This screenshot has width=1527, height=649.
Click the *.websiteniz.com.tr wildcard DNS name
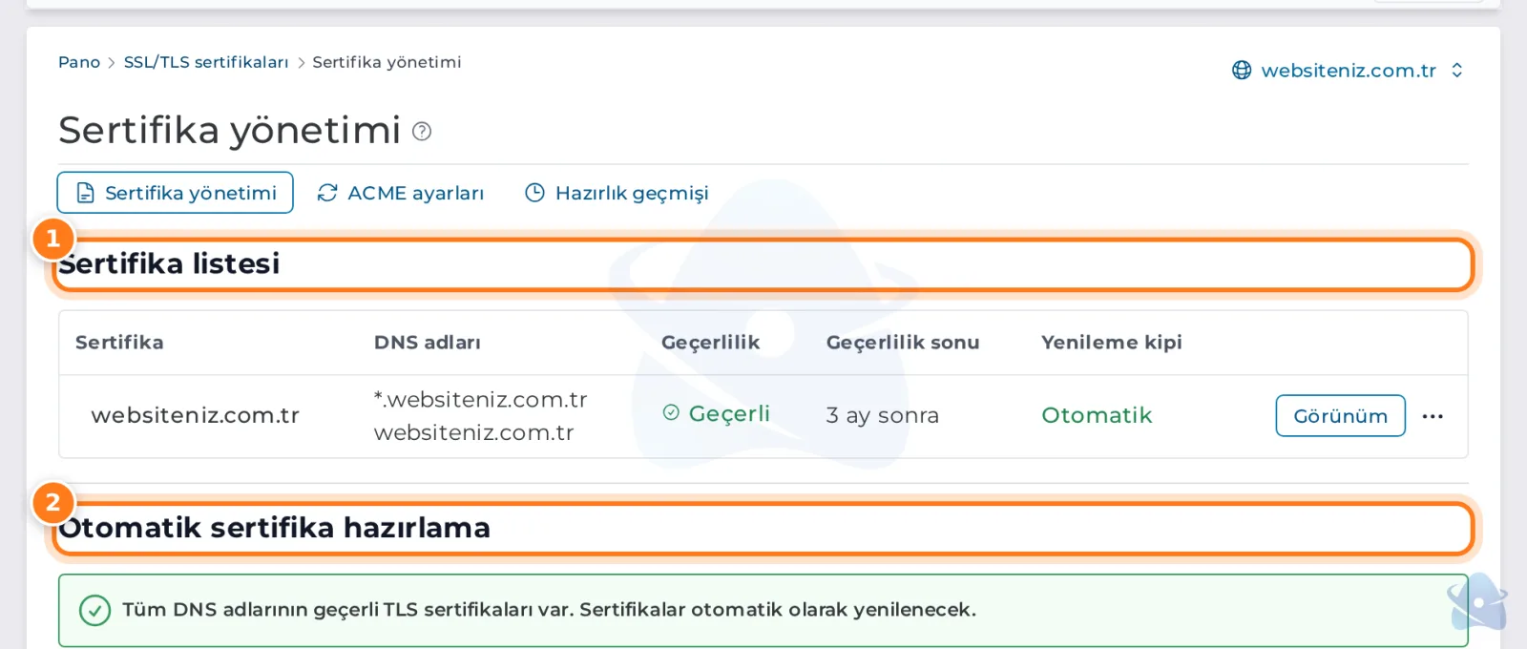481,400
